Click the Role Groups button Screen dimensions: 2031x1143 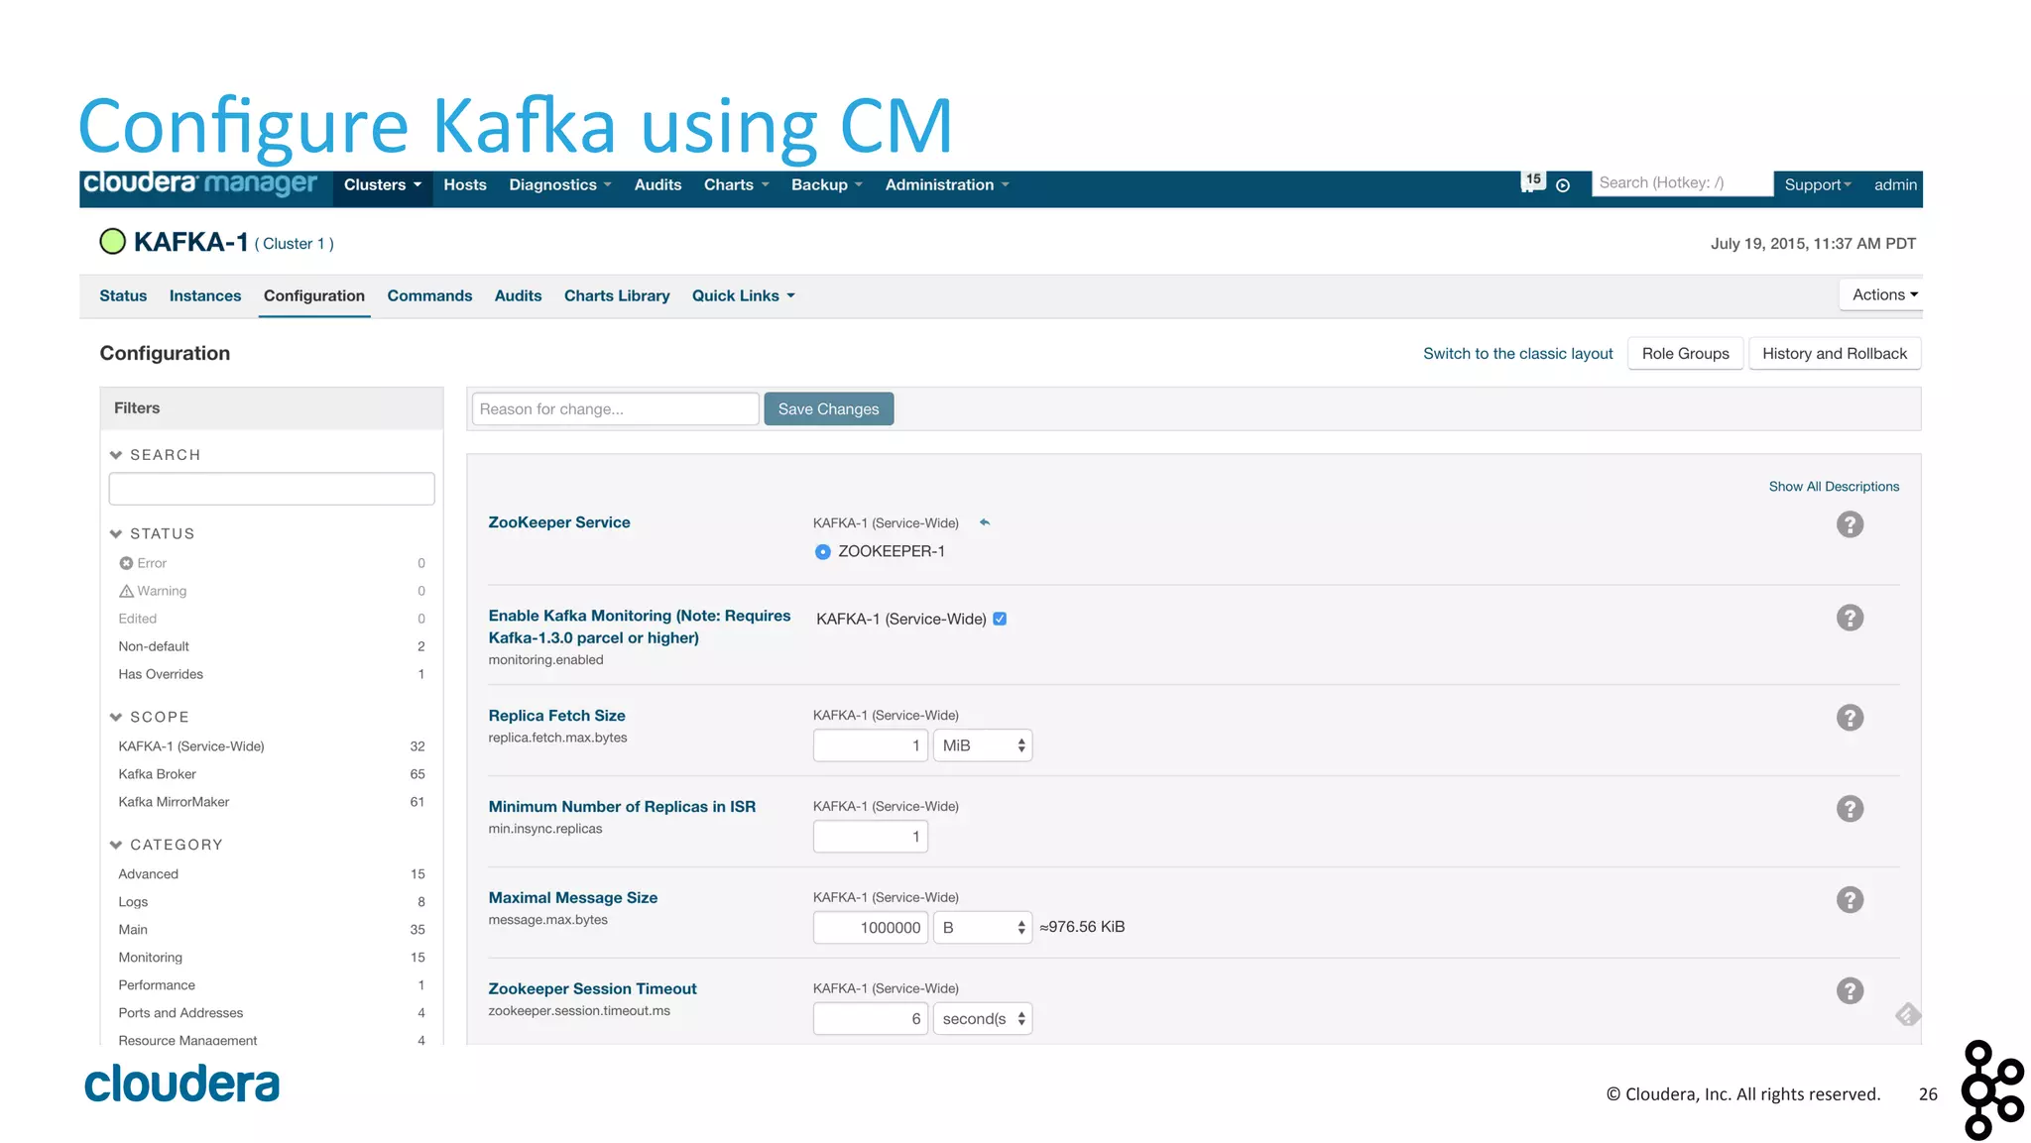point(1685,354)
